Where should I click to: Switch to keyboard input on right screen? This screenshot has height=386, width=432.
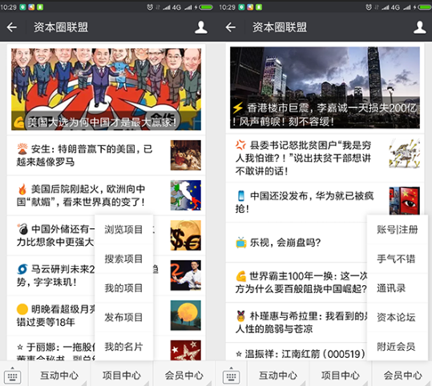tap(231, 375)
